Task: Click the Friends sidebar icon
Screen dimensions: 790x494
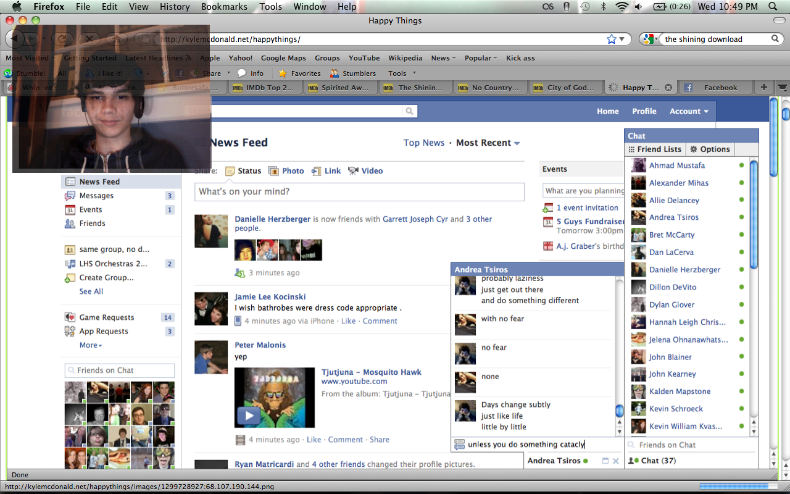Action: 70,224
